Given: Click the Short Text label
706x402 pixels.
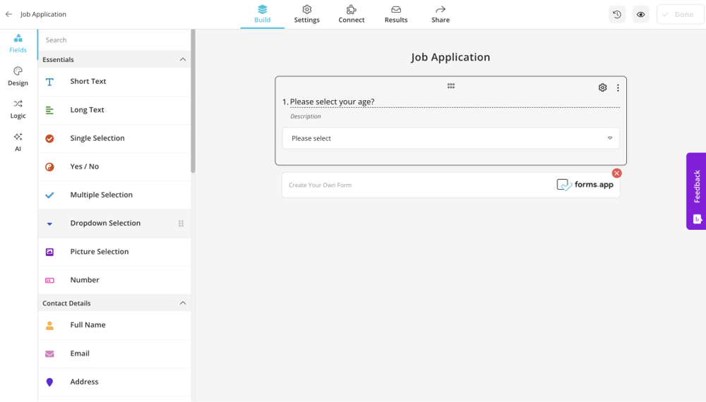Looking at the screenshot, I should point(88,81).
